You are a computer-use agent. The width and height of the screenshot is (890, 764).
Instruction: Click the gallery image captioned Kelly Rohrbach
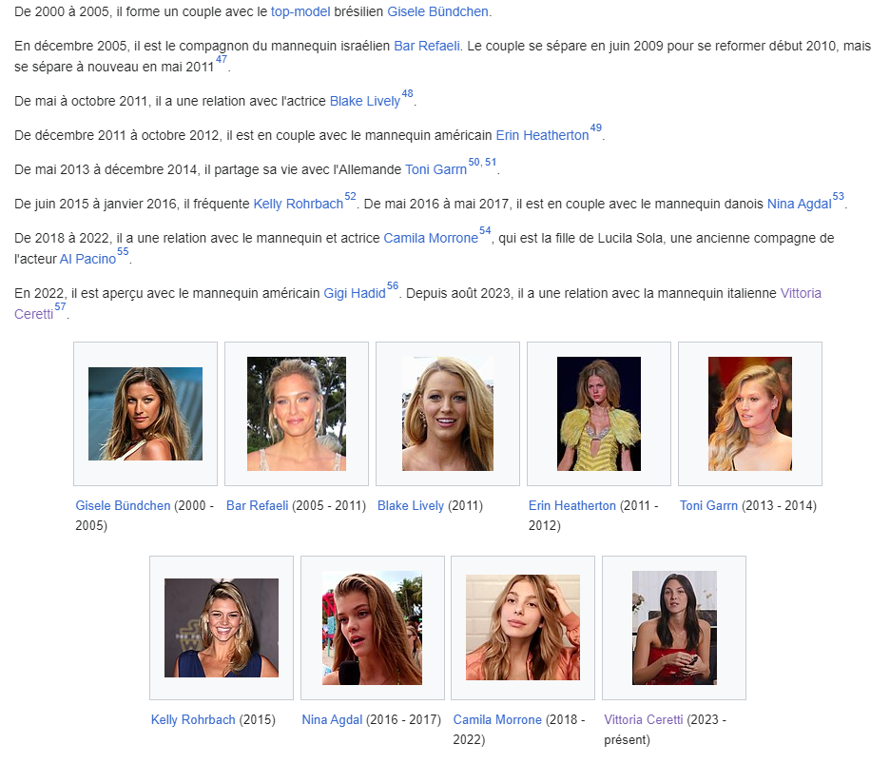point(222,628)
